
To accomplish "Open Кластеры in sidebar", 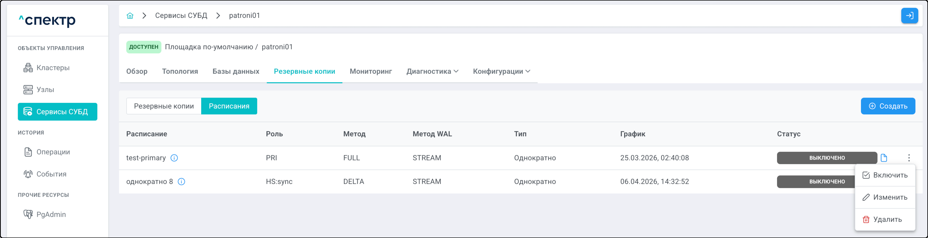I will pos(53,68).
